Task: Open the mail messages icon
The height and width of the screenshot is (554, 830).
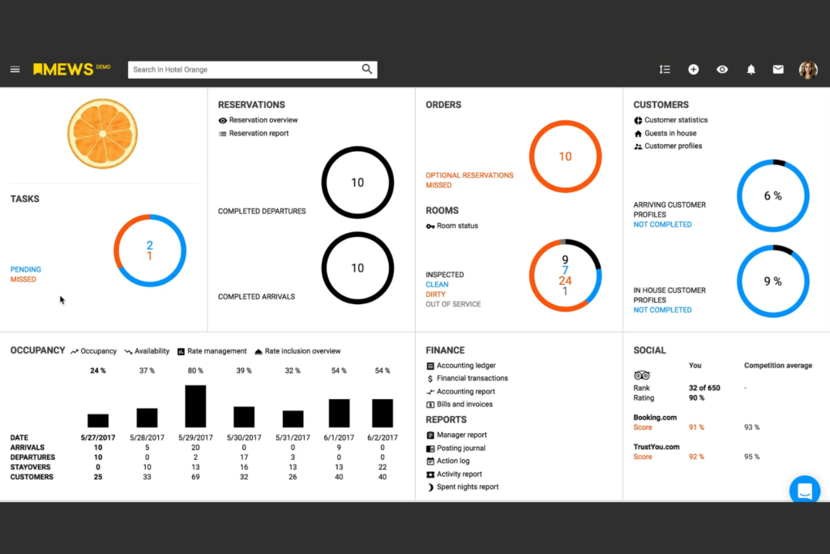Action: tap(778, 70)
